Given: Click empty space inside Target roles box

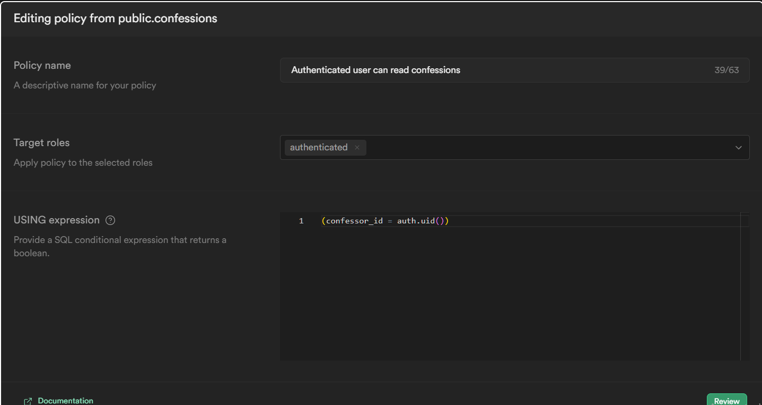Looking at the screenshot, I should (530, 148).
